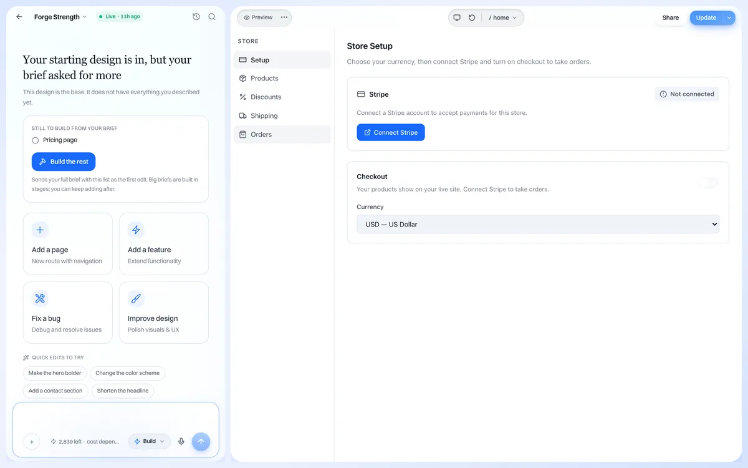The height and width of the screenshot is (468, 748).
Task: Open the Build mode dropdown
Action: (x=150, y=441)
